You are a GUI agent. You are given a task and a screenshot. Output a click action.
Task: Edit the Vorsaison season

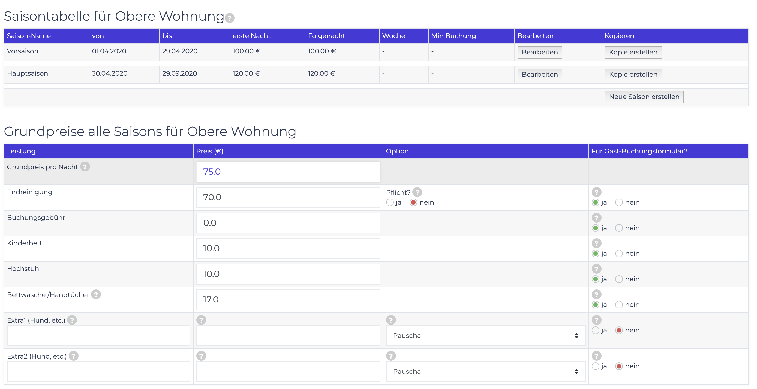pyautogui.click(x=540, y=52)
